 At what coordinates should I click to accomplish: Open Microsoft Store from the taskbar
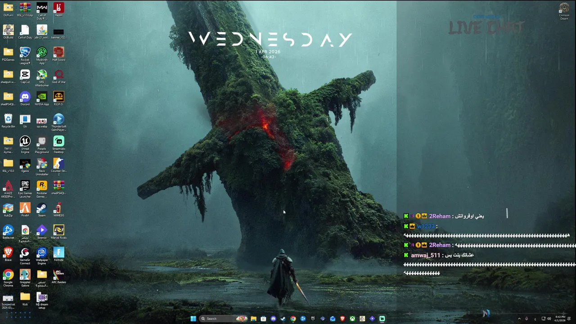(263, 319)
